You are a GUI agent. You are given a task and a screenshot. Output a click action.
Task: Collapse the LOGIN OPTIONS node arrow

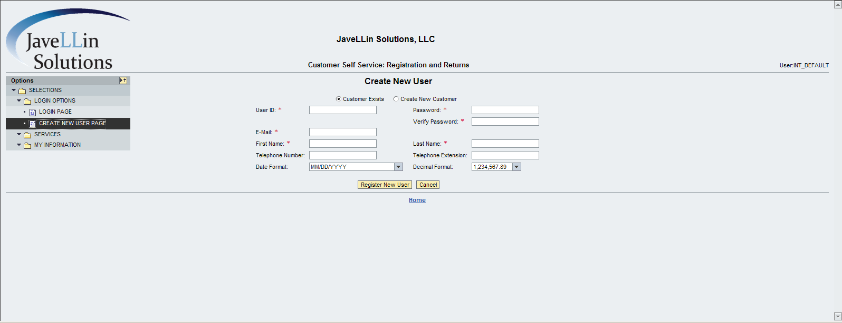[19, 100]
